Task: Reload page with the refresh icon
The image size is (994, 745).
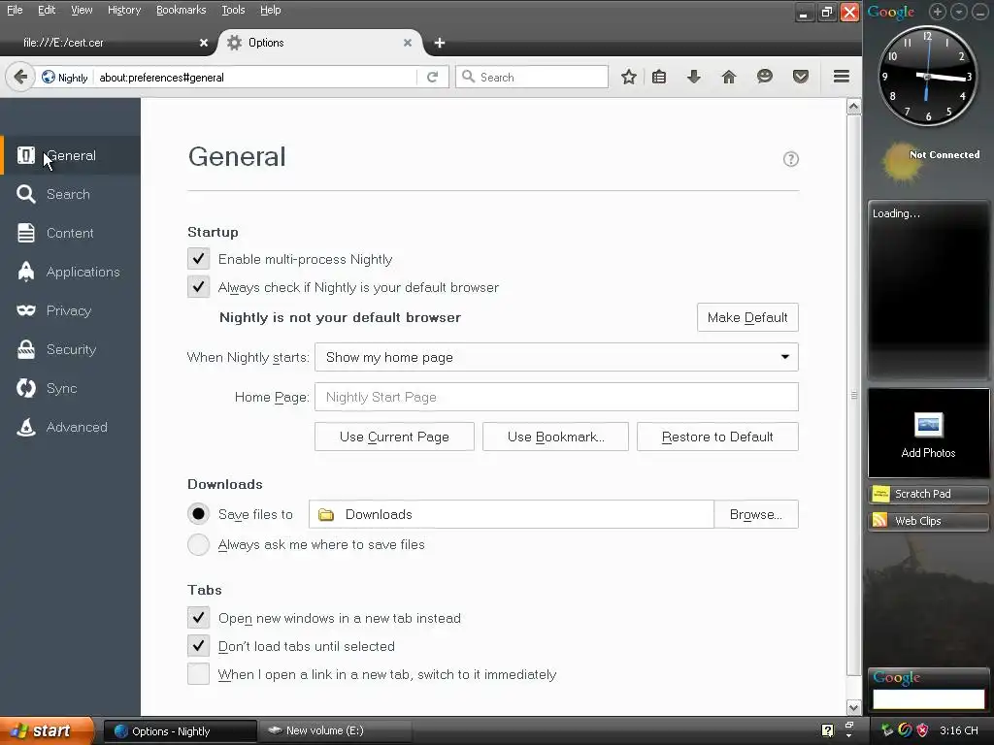Action: click(x=432, y=78)
